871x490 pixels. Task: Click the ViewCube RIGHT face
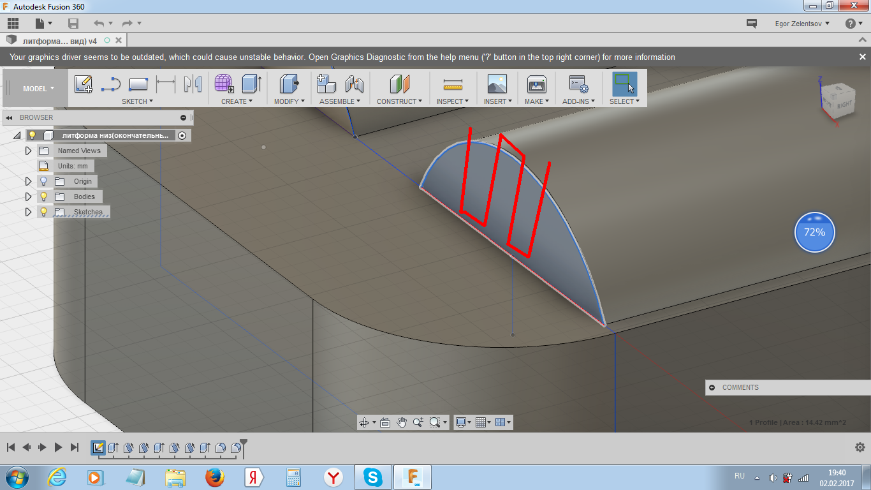pos(844,104)
